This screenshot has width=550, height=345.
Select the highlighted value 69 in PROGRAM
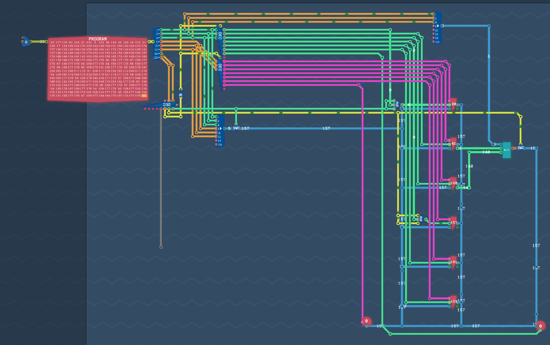tap(144, 96)
